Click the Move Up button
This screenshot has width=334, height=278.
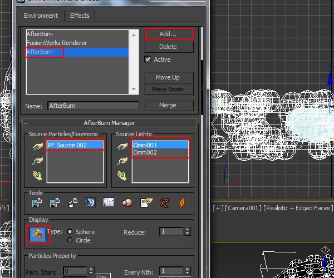(x=169, y=77)
